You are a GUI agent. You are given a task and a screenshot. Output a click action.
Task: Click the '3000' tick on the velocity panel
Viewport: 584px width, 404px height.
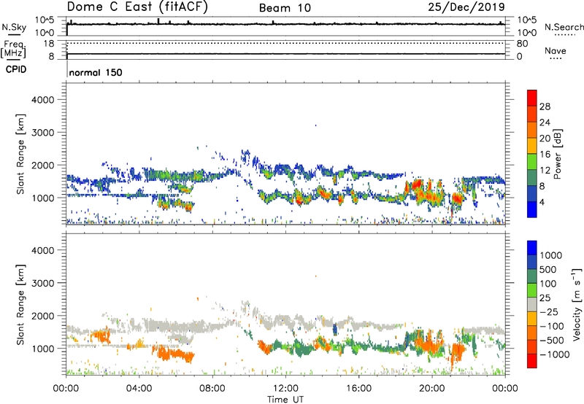click(x=42, y=283)
